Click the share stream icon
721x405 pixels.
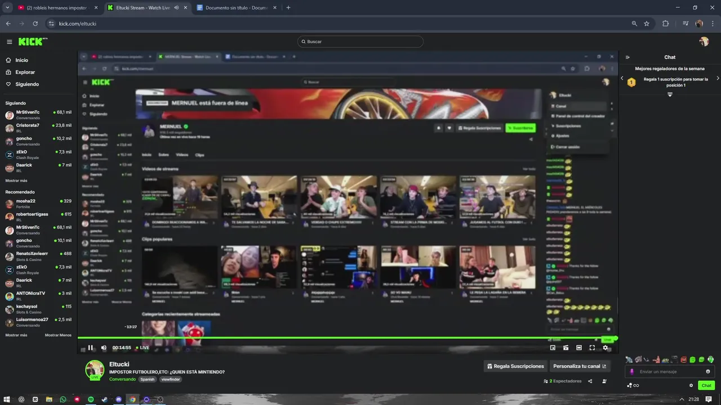[590, 381]
